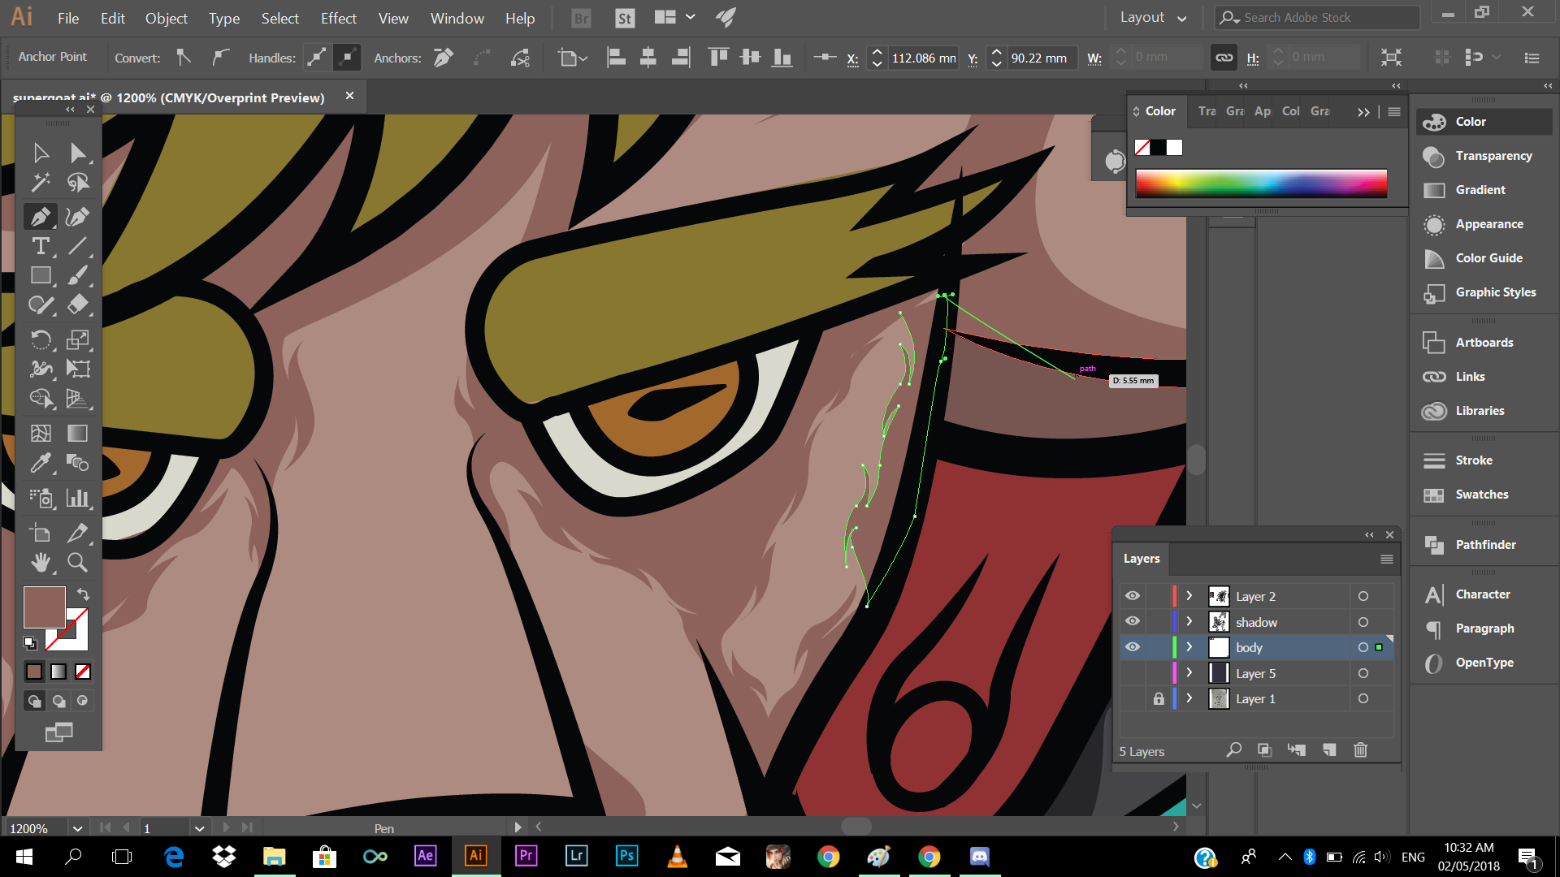The width and height of the screenshot is (1560, 877).
Task: Open the zoom level dropdown
Action: pos(77,828)
